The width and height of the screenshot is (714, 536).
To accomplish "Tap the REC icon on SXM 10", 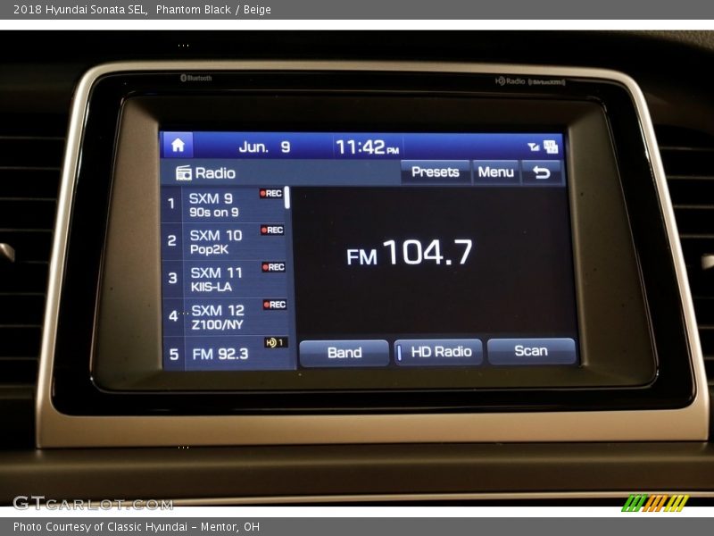I will pyautogui.click(x=272, y=230).
